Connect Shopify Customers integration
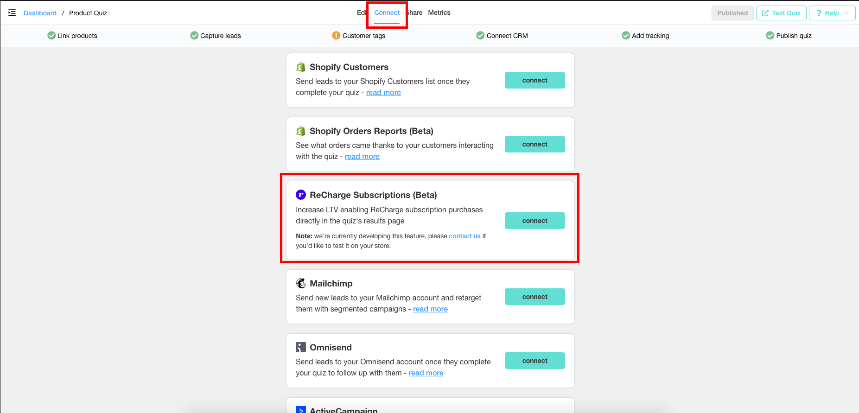The width and height of the screenshot is (859, 413). coord(535,80)
